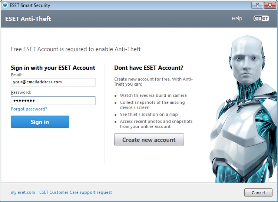The height and width of the screenshot is (202, 278).
Task: Open ESET Customer Care support request link
Action: tap(75, 192)
